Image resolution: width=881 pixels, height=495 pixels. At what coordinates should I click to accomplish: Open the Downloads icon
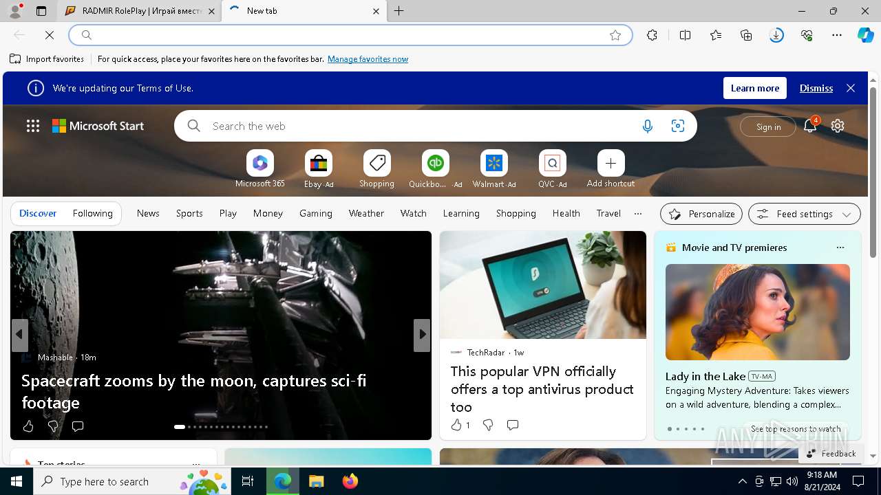pyautogui.click(x=776, y=35)
